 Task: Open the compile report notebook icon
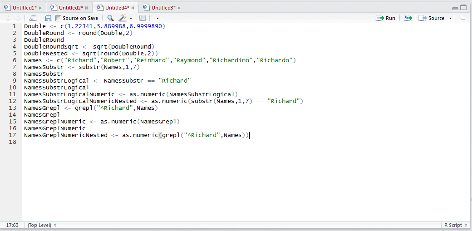(143, 18)
